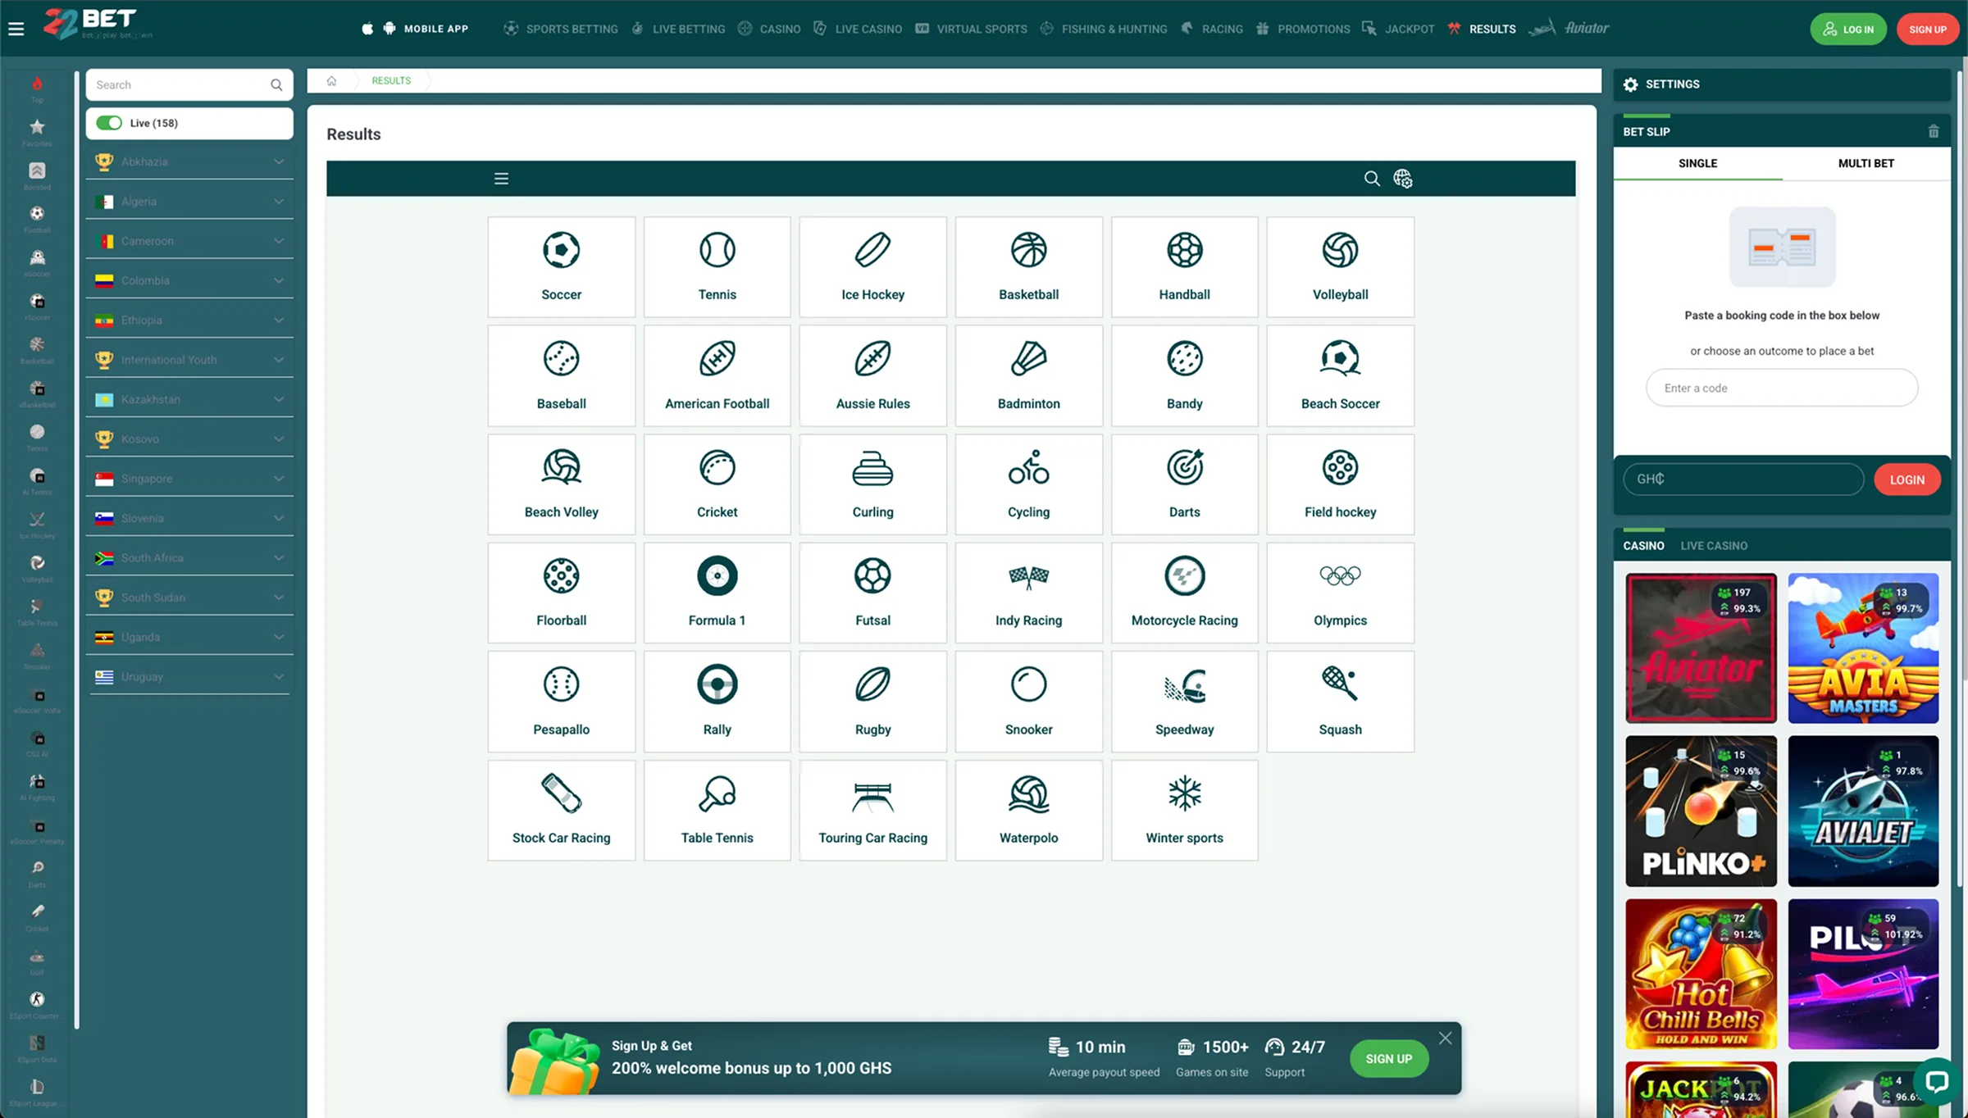Click the LOGIN button under the bet slip

coord(1907,479)
